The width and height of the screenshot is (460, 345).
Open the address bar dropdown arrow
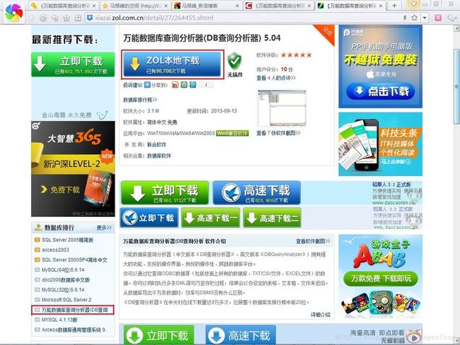(x=425, y=18)
